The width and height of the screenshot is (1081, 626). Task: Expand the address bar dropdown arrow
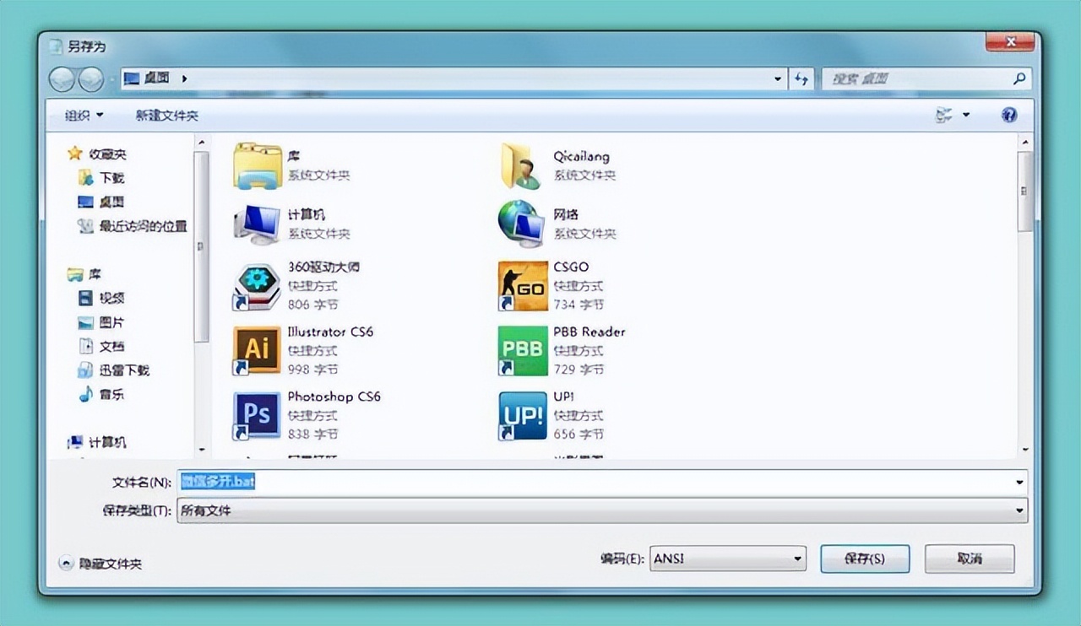tap(777, 78)
